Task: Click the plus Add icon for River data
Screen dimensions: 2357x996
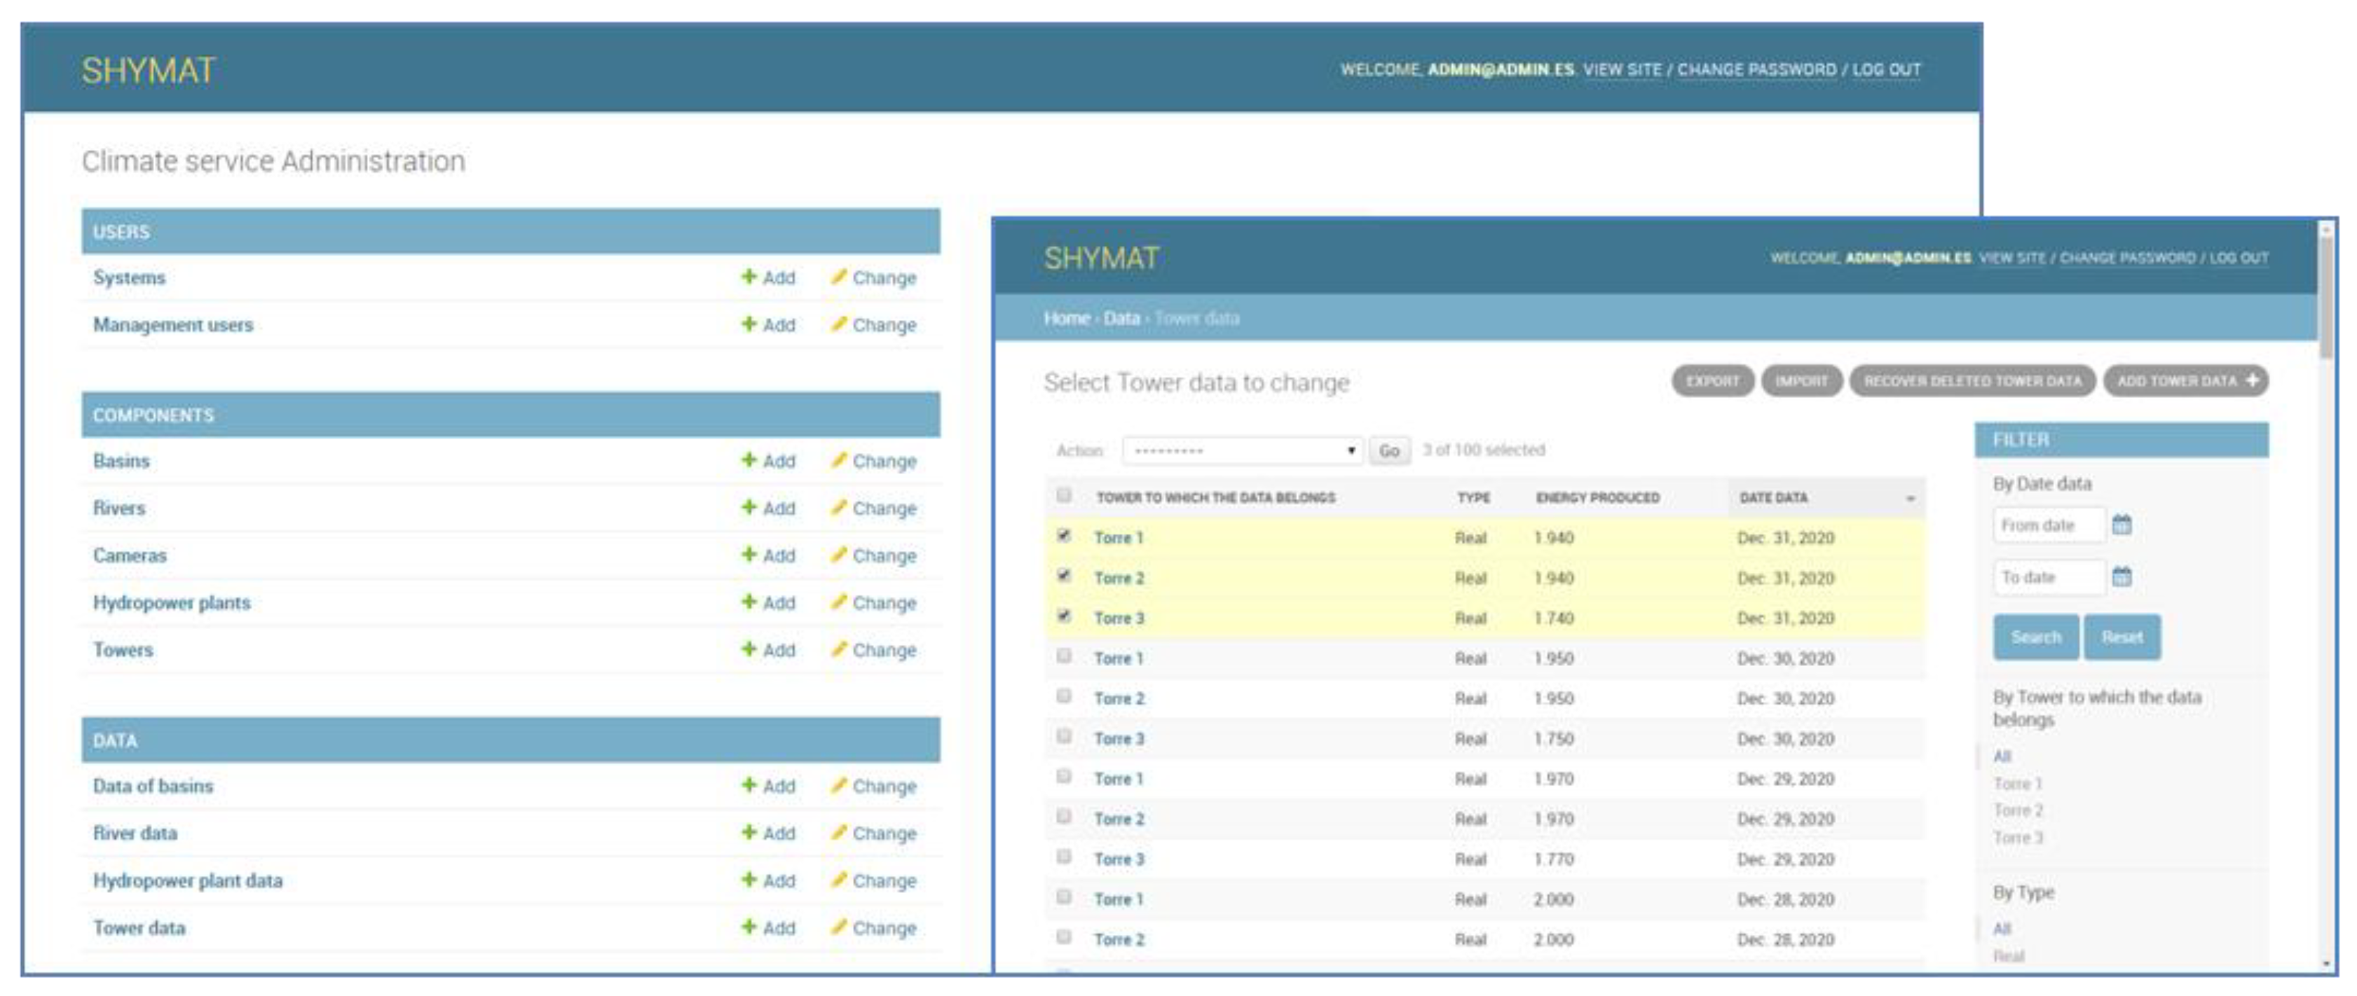Action: click(749, 834)
